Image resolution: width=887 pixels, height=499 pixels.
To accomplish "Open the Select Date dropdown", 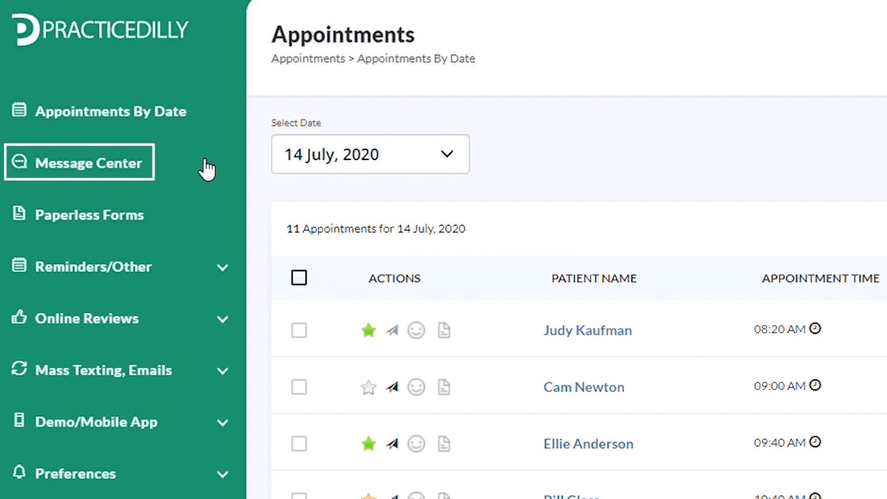I will coord(371,154).
